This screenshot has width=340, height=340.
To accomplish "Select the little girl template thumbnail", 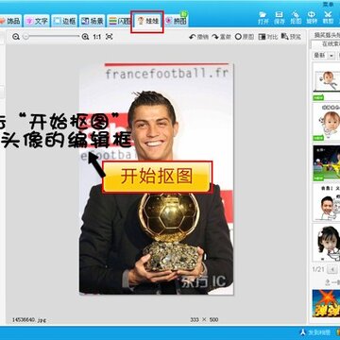I will (x=327, y=243).
